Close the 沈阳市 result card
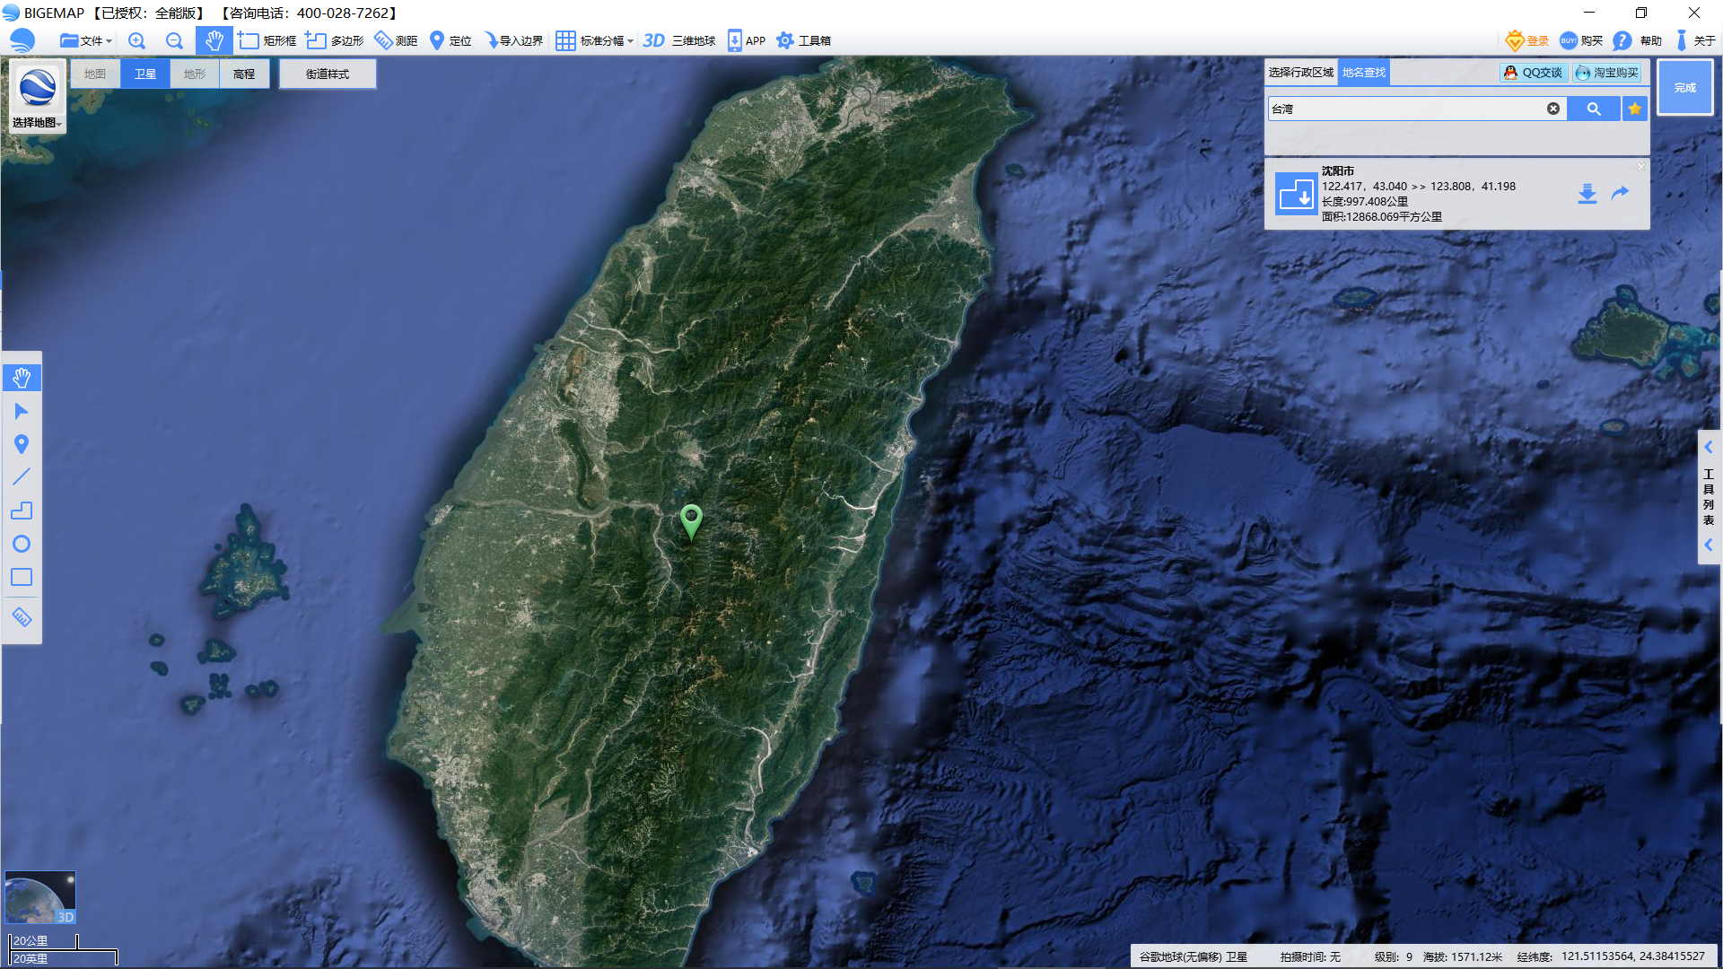Image resolution: width=1723 pixels, height=969 pixels. pyautogui.click(x=1641, y=166)
